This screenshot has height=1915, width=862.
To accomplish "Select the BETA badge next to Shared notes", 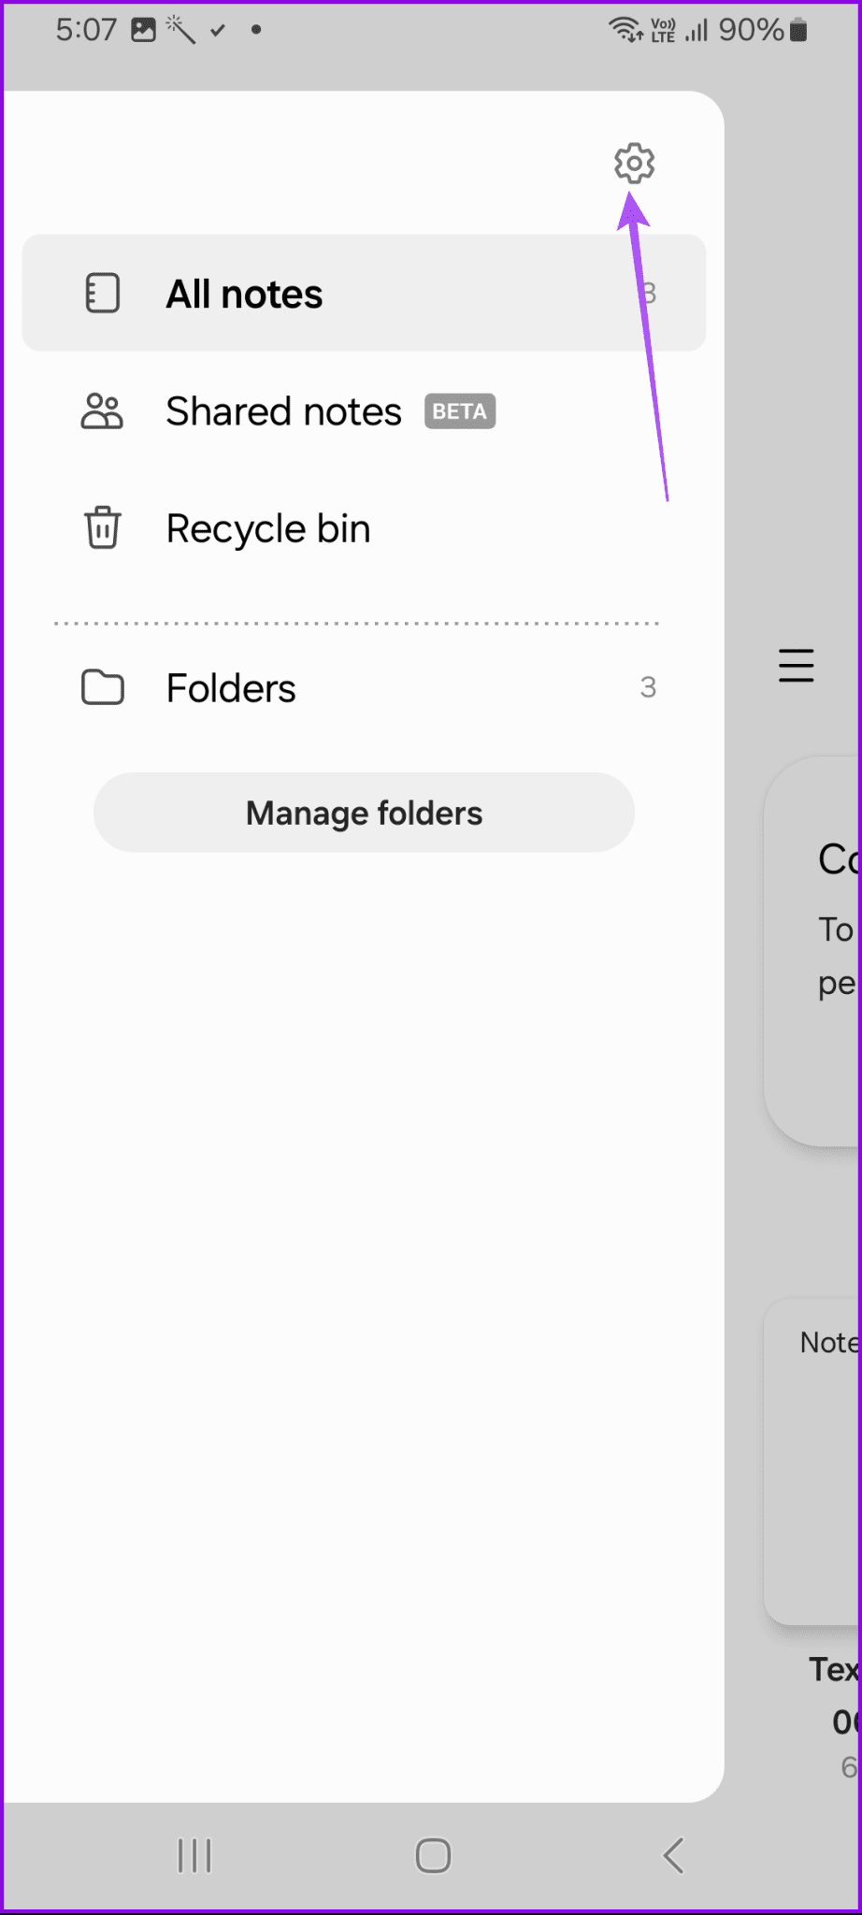I will [460, 411].
